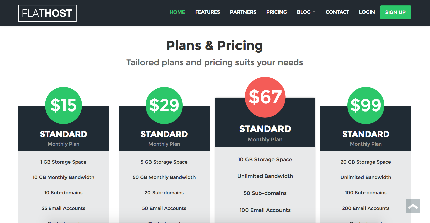Image resolution: width=430 pixels, height=223 pixels.
Task: Click the red $67 price badge
Action: 265,97
